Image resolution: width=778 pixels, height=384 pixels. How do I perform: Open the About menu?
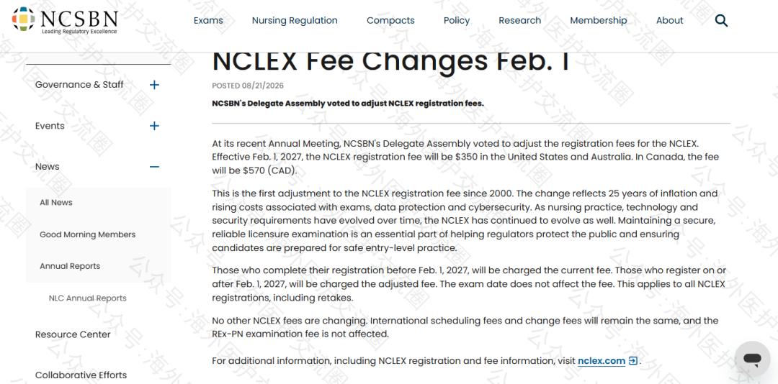tap(669, 21)
